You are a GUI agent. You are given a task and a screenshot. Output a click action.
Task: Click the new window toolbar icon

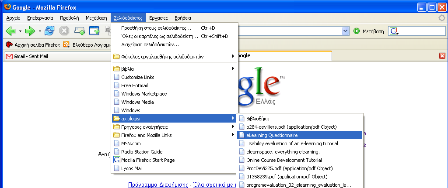94,31
